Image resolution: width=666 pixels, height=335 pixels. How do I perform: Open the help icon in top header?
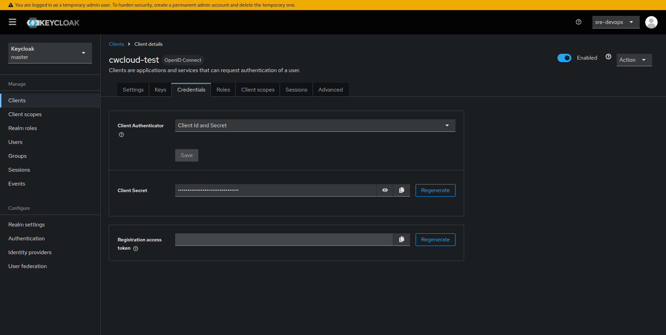579,22
